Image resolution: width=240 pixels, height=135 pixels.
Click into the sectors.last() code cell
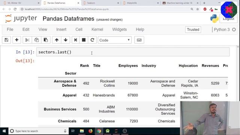click(x=133, y=52)
